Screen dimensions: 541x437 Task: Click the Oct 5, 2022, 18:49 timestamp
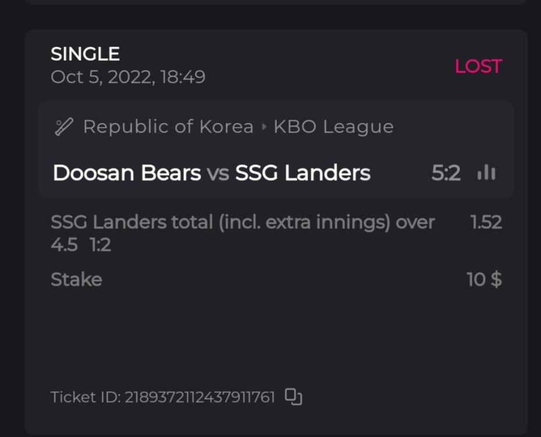pyautogui.click(x=128, y=77)
